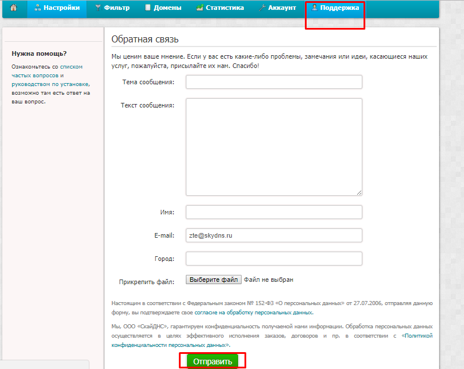Open the home page icon

pos(13,8)
